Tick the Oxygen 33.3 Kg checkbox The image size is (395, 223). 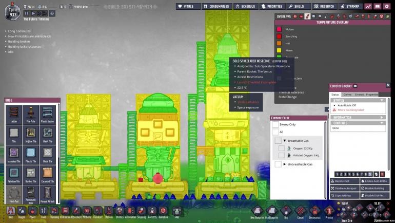282,148
